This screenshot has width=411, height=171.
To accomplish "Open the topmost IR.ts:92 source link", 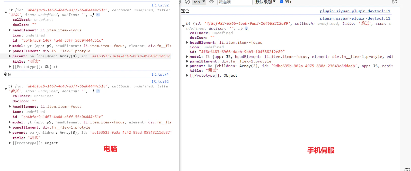I will (160, 5).
